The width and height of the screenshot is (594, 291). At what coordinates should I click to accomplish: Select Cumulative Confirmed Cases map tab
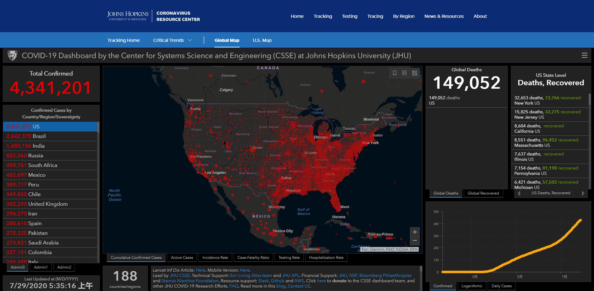click(136, 258)
